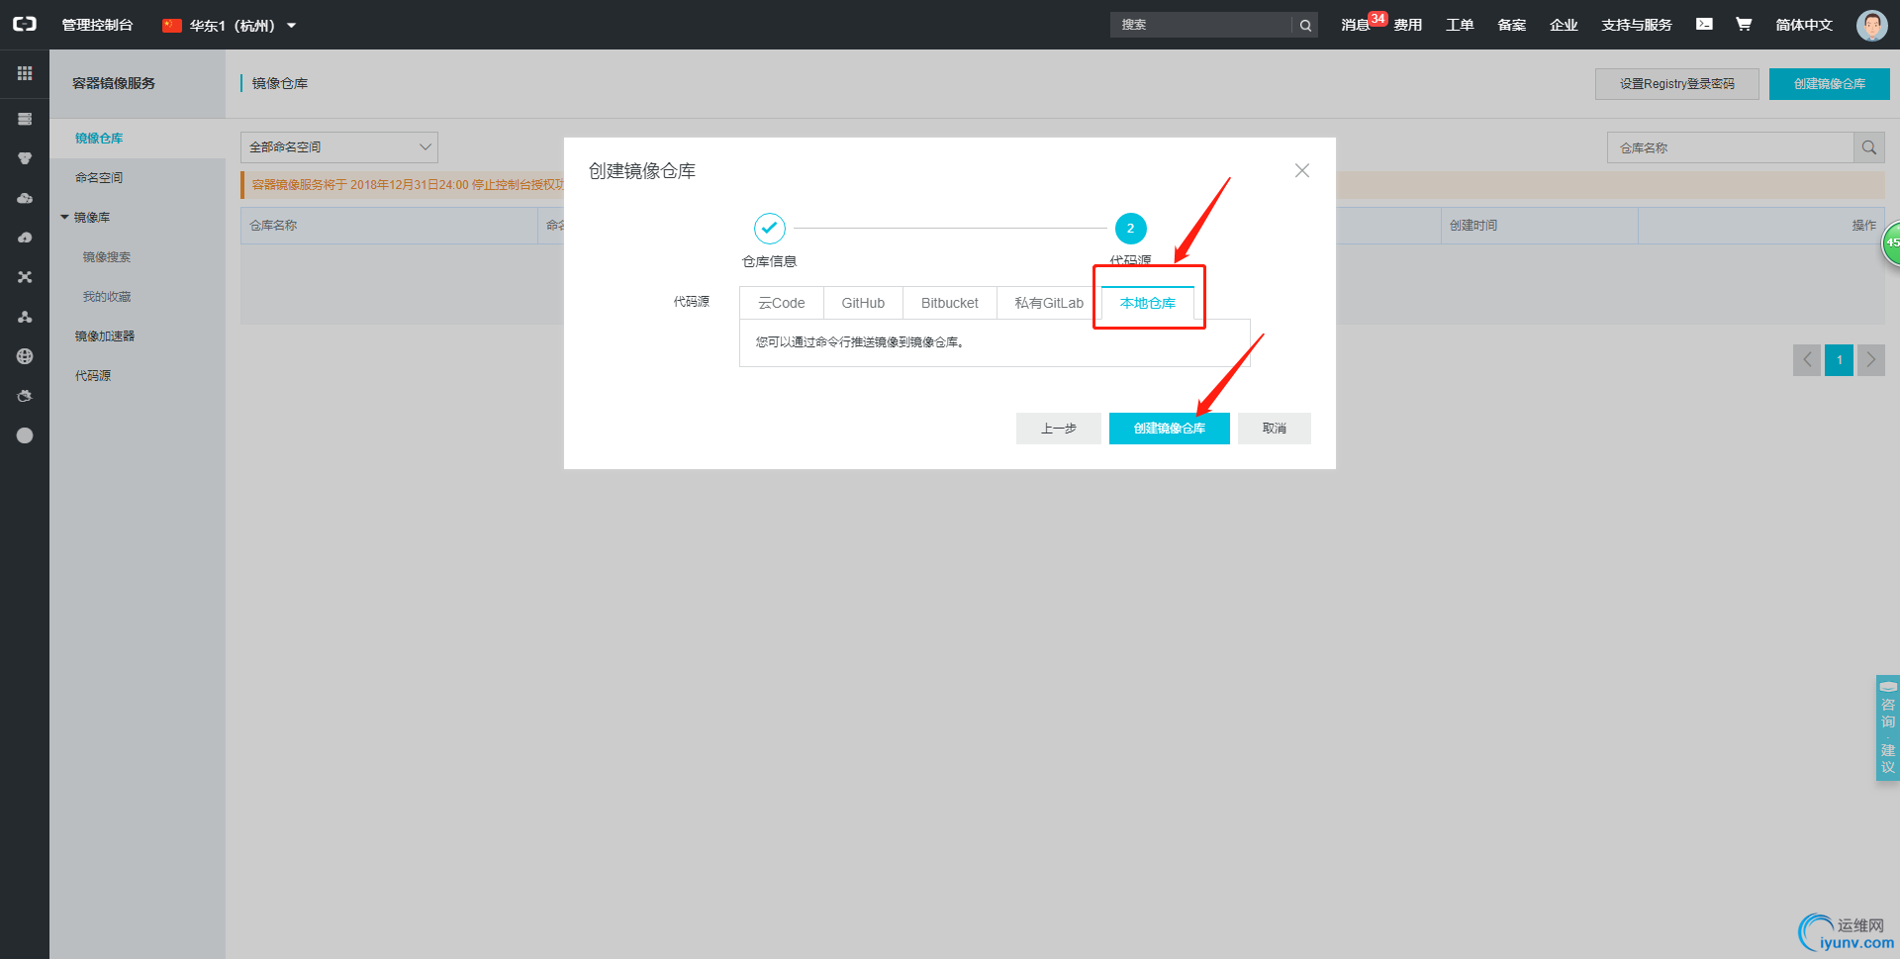Click 管理控制台 in the top bar
Image resolution: width=1900 pixels, height=959 pixels.
point(97,25)
